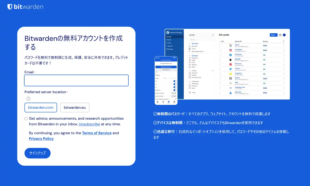Open the Terms of Service link
This screenshot has height=186, width=310.
pyautogui.click(x=97, y=133)
